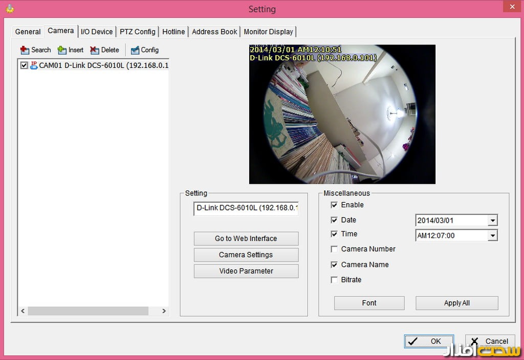Screen dimensions: 524x360
Task: Click the Cancel X icon
Action: 474,341
